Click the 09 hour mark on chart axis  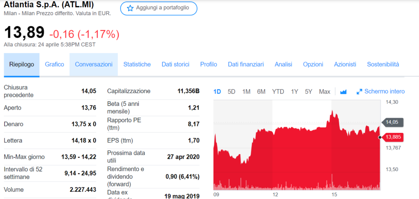pyautogui.click(x=216, y=194)
